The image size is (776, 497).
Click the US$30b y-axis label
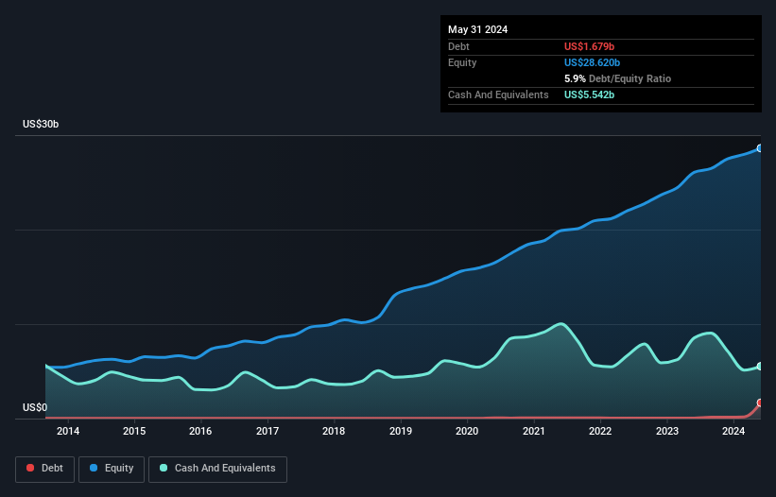(x=41, y=124)
